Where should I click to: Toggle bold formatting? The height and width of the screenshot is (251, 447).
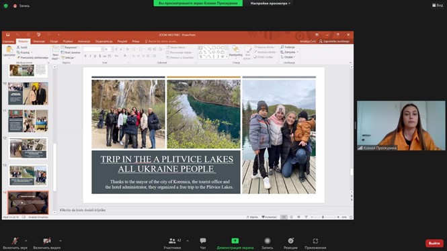85,56
